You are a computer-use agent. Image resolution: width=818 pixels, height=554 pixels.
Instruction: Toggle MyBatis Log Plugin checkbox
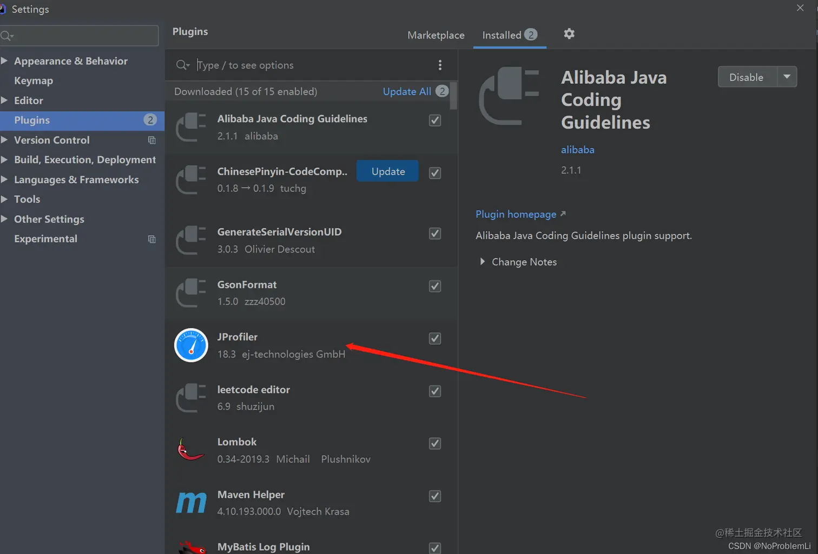click(x=435, y=548)
